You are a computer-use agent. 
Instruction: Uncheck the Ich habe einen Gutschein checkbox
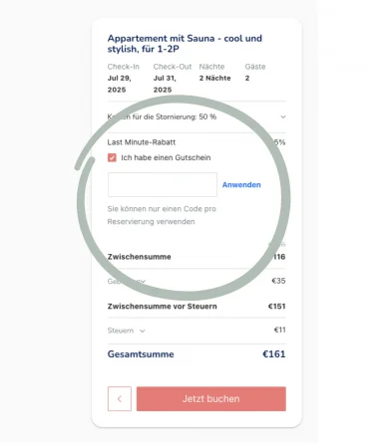click(x=112, y=157)
